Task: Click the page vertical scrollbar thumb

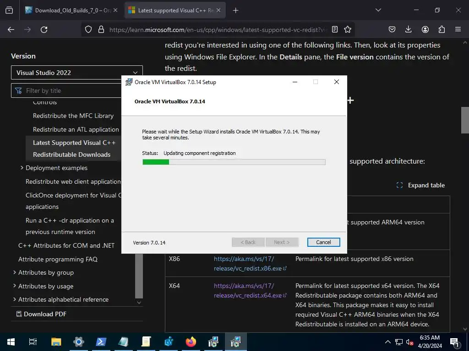Action: coord(465,120)
